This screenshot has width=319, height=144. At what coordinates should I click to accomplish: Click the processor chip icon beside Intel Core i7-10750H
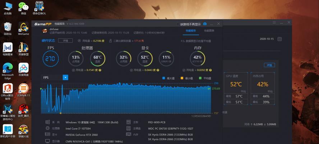[x=47, y=128]
